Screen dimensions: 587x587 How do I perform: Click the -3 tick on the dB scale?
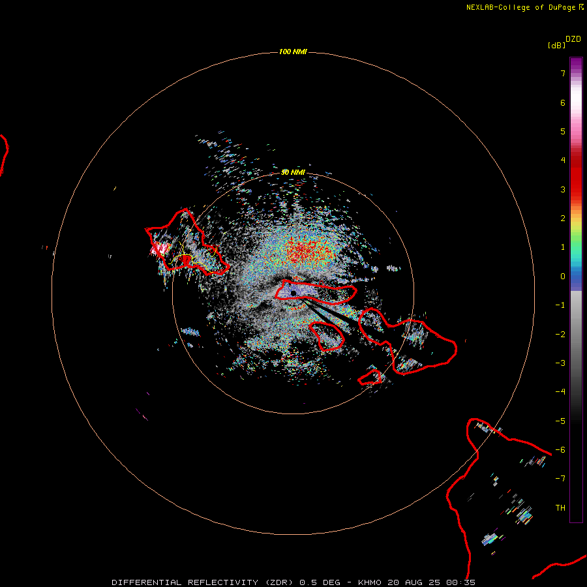560,363
